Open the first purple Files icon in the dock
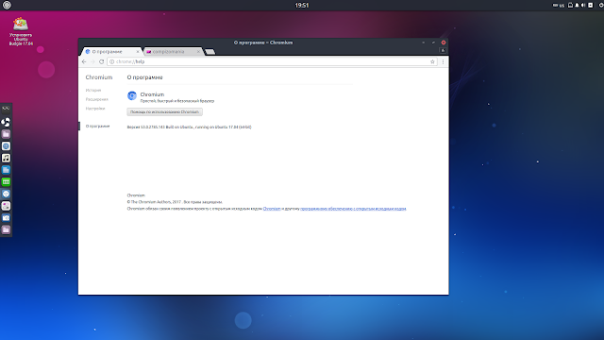The width and height of the screenshot is (604, 340). tap(6, 134)
